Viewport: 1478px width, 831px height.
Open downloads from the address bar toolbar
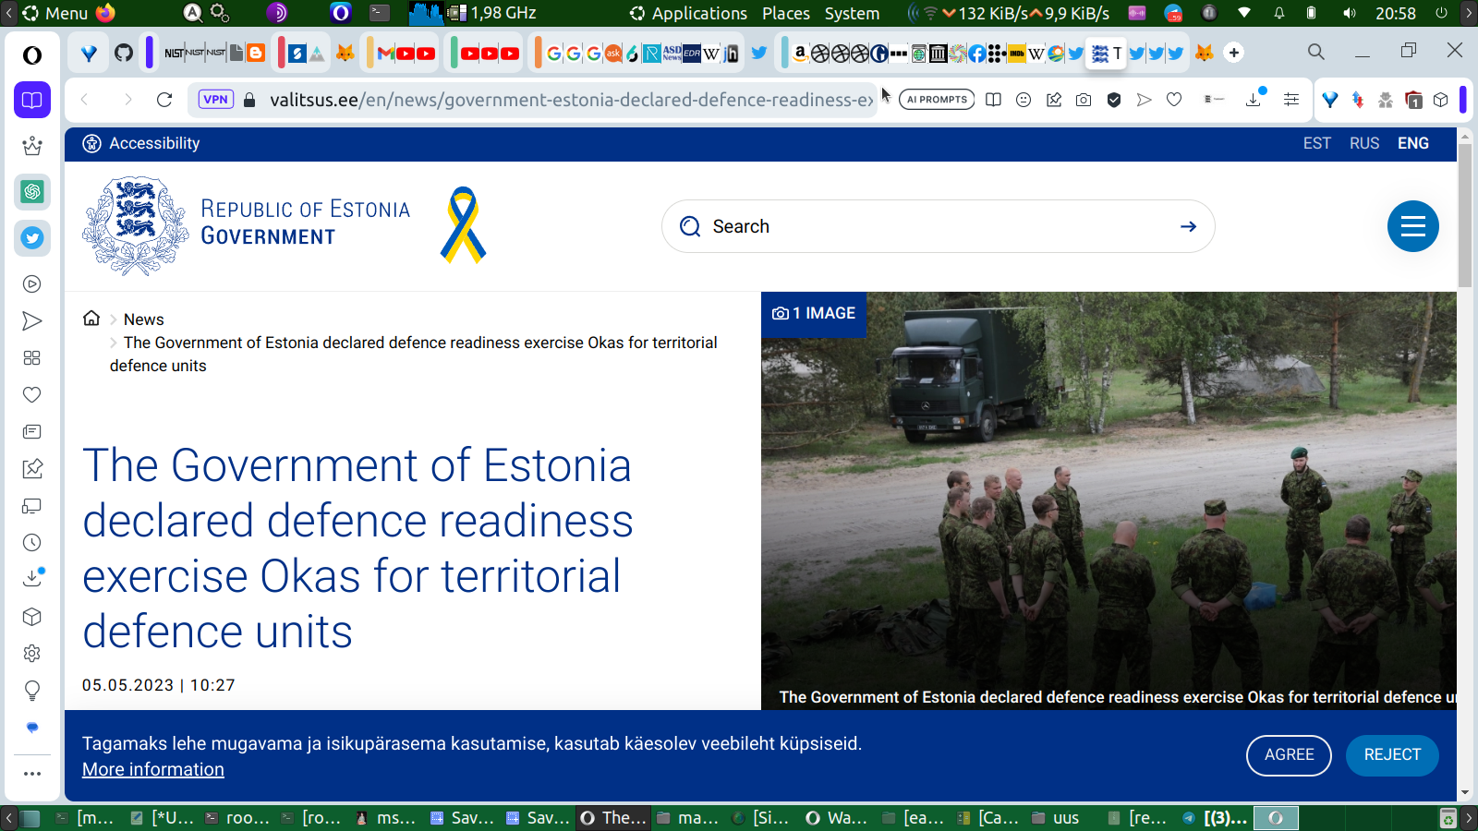(x=1254, y=100)
